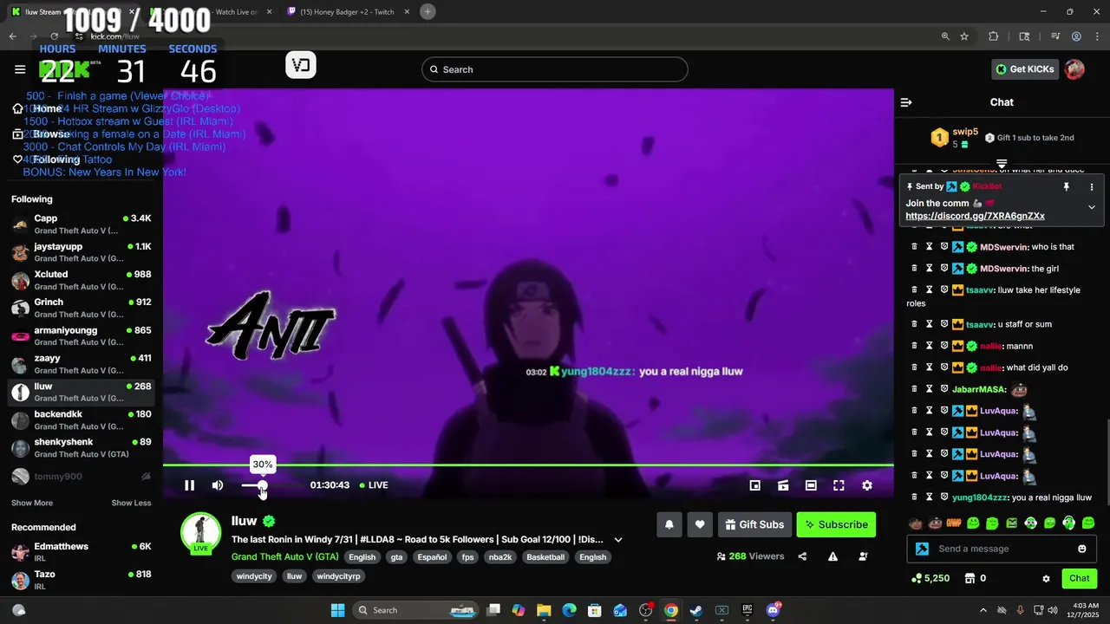The width and height of the screenshot is (1110, 624).
Task: Open chat settings gear icon
Action: [1046, 579]
